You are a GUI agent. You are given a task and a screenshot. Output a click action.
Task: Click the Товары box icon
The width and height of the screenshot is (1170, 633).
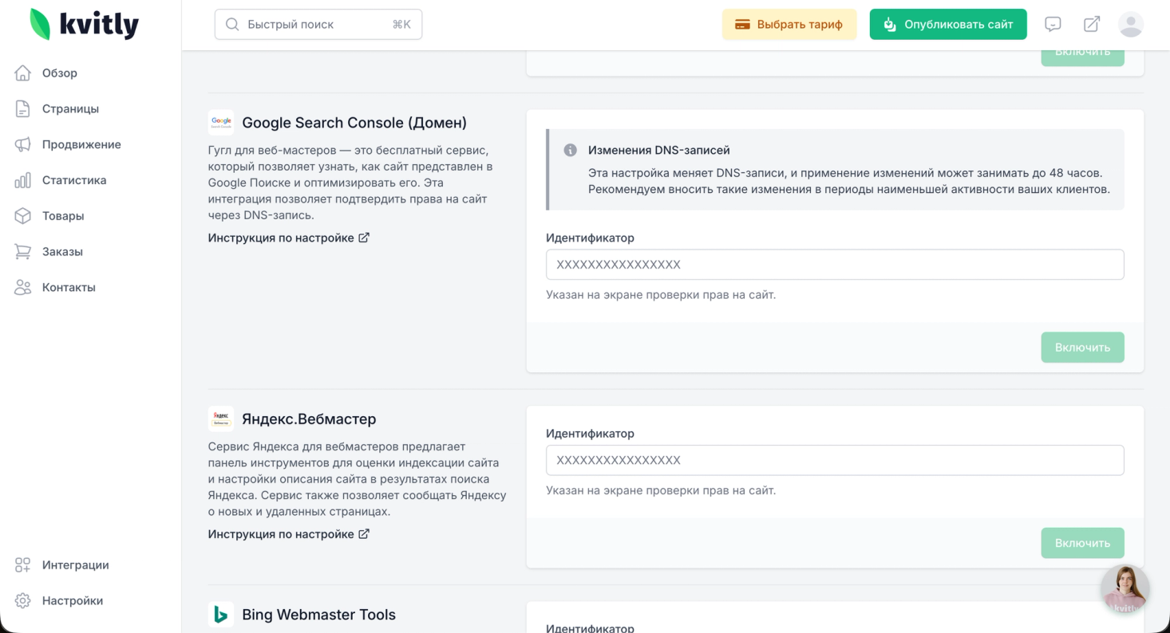[23, 216]
